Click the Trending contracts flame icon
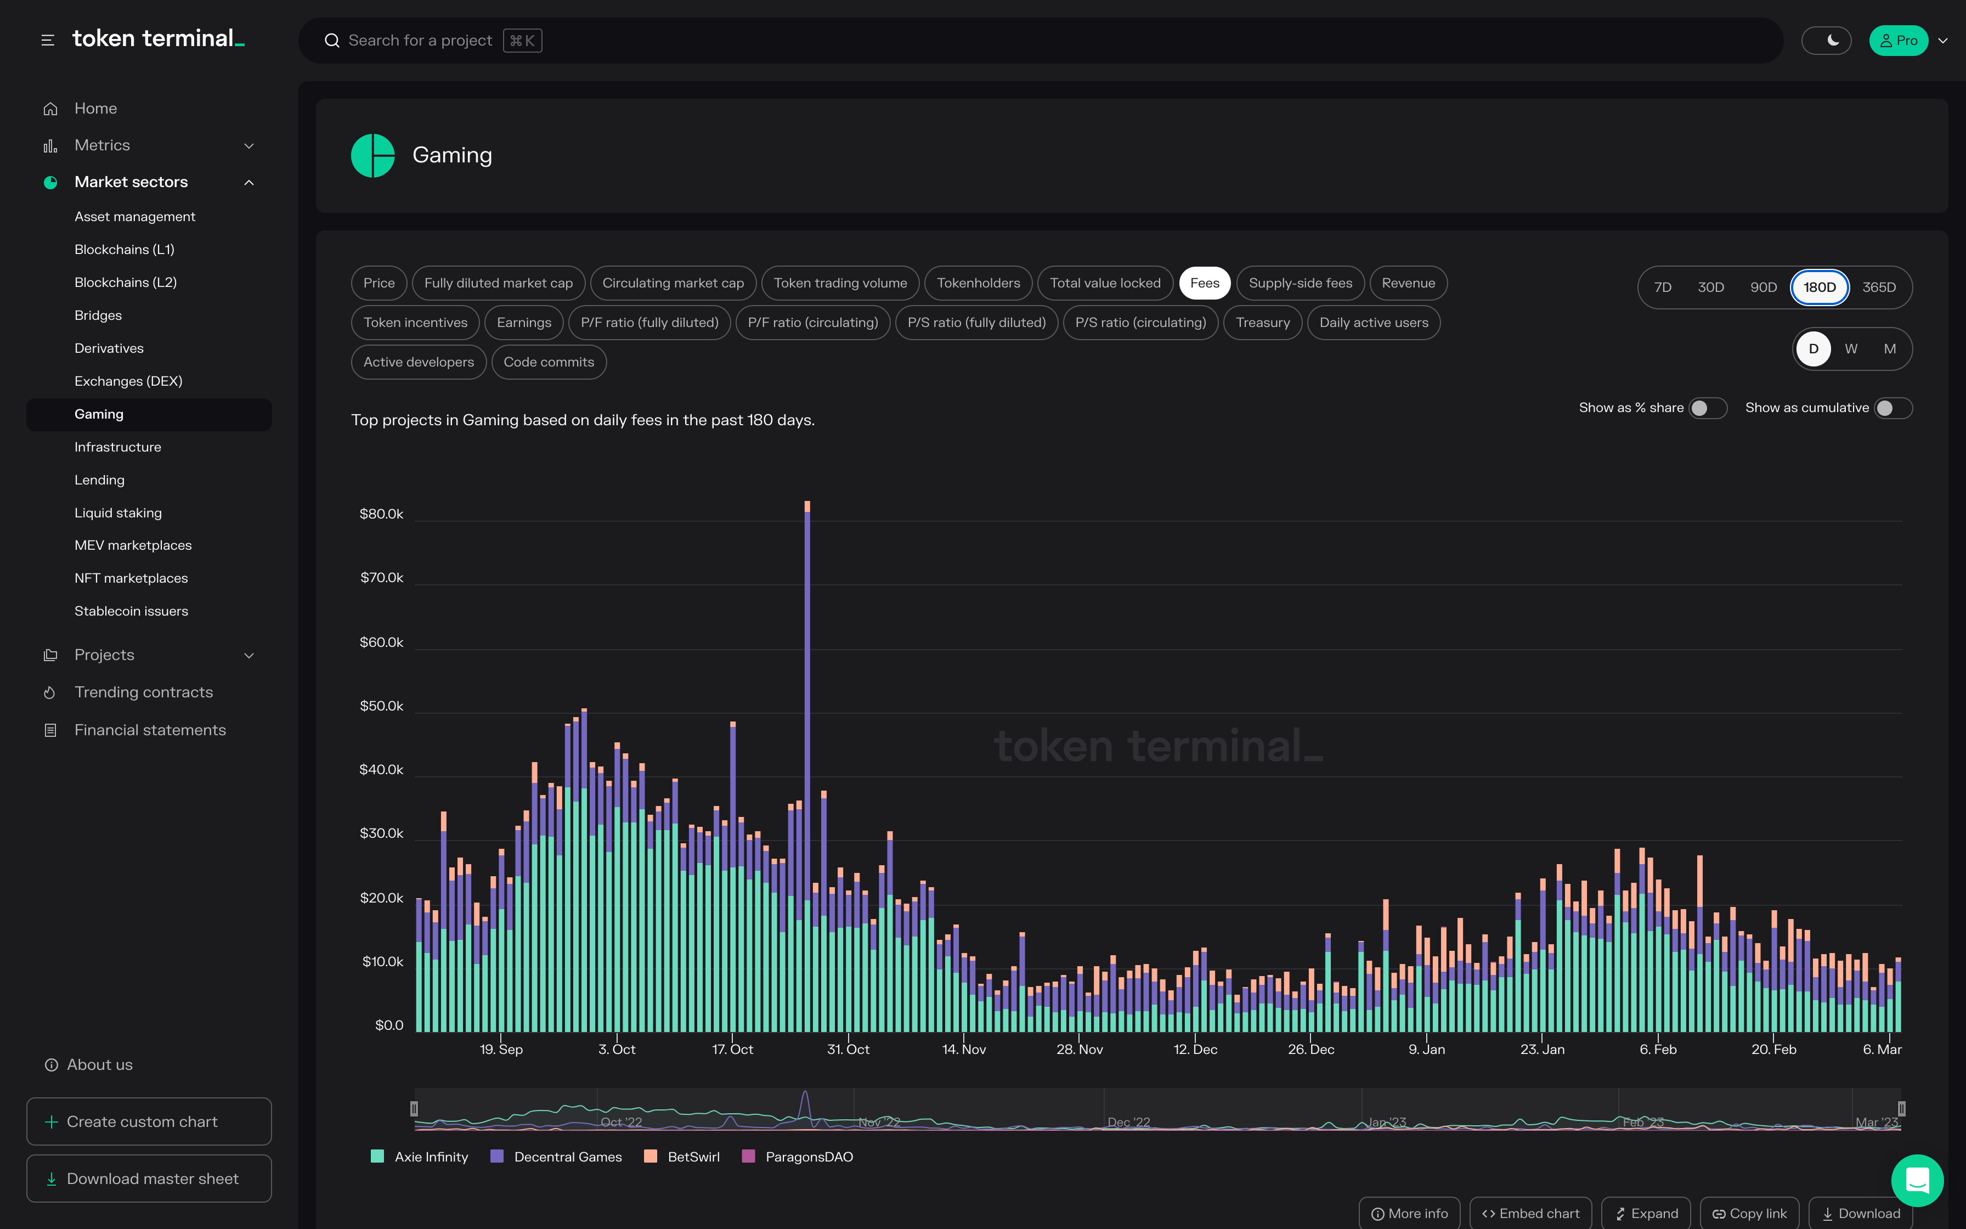1966x1229 pixels. [50, 692]
